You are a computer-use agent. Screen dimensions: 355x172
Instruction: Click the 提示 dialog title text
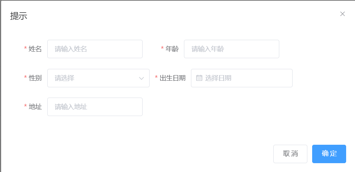19,16
